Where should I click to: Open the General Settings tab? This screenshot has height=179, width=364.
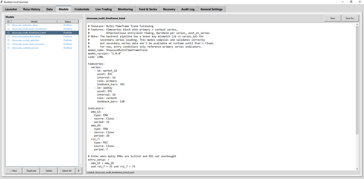coord(211,9)
